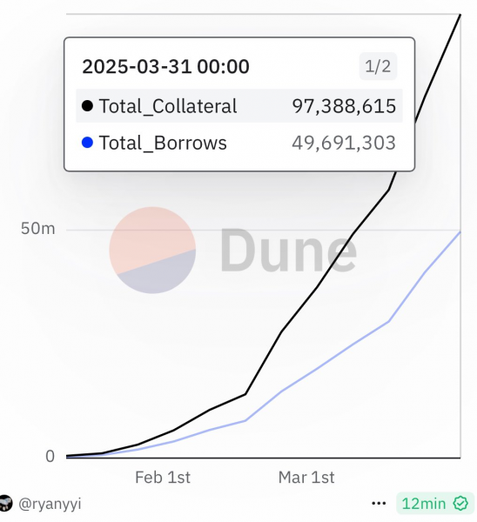Click the Feb 1st x-axis label
This screenshot has width=477, height=522.
point(163,478)
